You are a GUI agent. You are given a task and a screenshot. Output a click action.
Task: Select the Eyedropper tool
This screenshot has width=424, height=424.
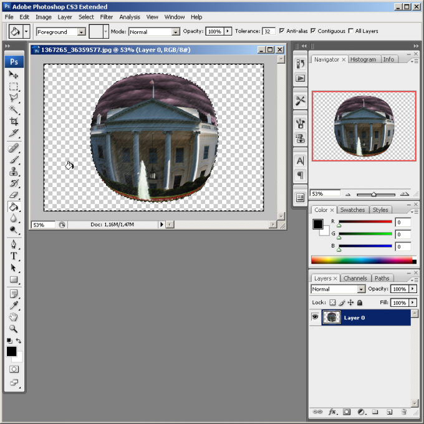click(x=13, y=306)
